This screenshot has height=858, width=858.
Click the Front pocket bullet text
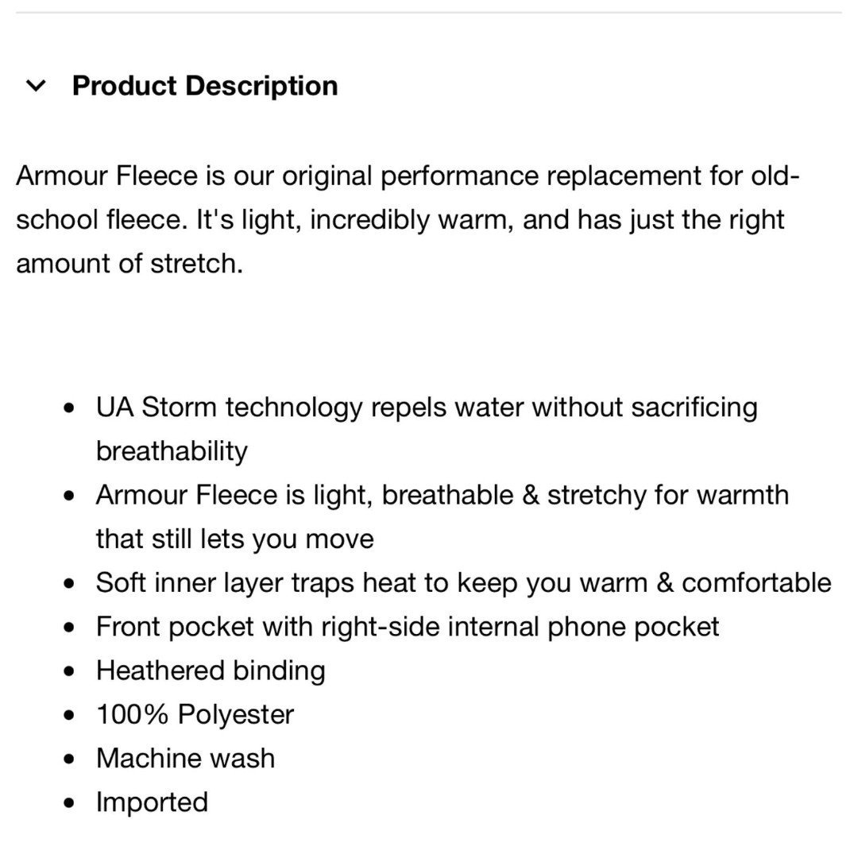(408, 627)
